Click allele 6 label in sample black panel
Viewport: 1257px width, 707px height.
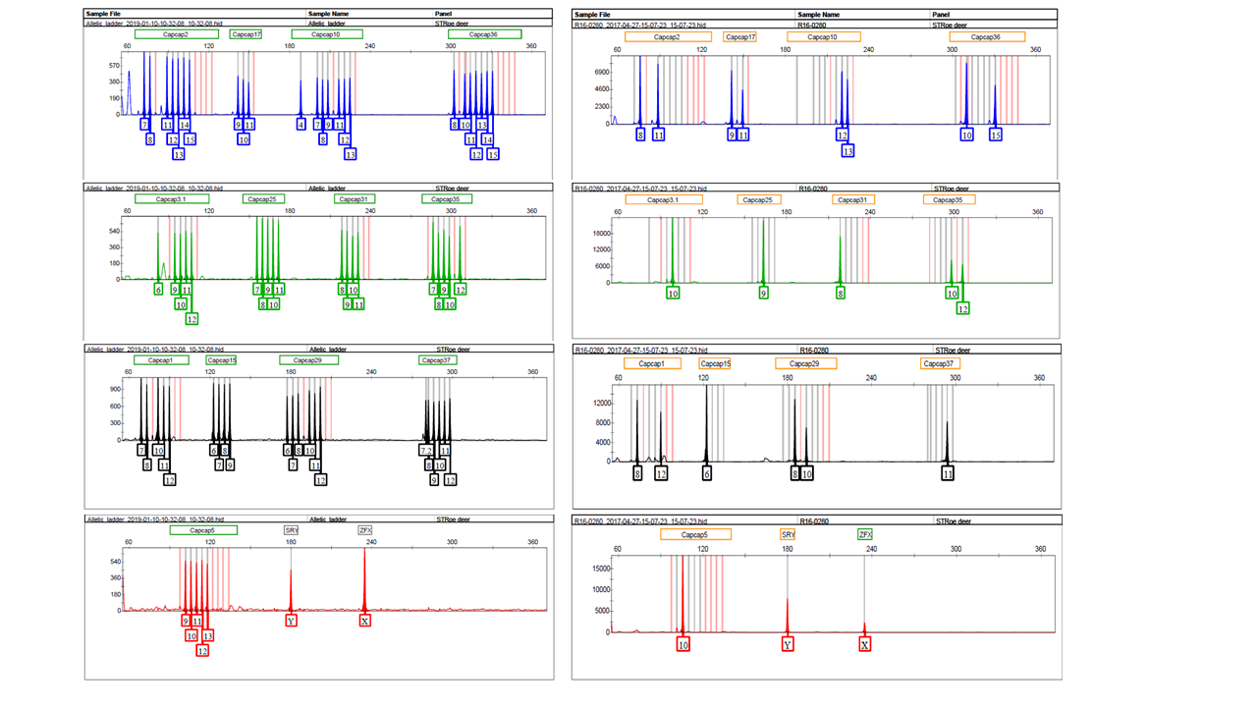(706, 474)
